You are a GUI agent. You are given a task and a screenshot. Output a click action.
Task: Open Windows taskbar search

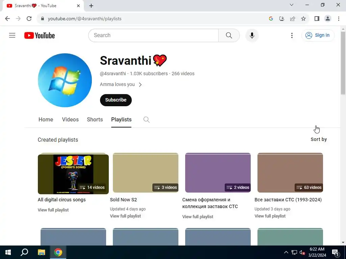pos(24,252)
